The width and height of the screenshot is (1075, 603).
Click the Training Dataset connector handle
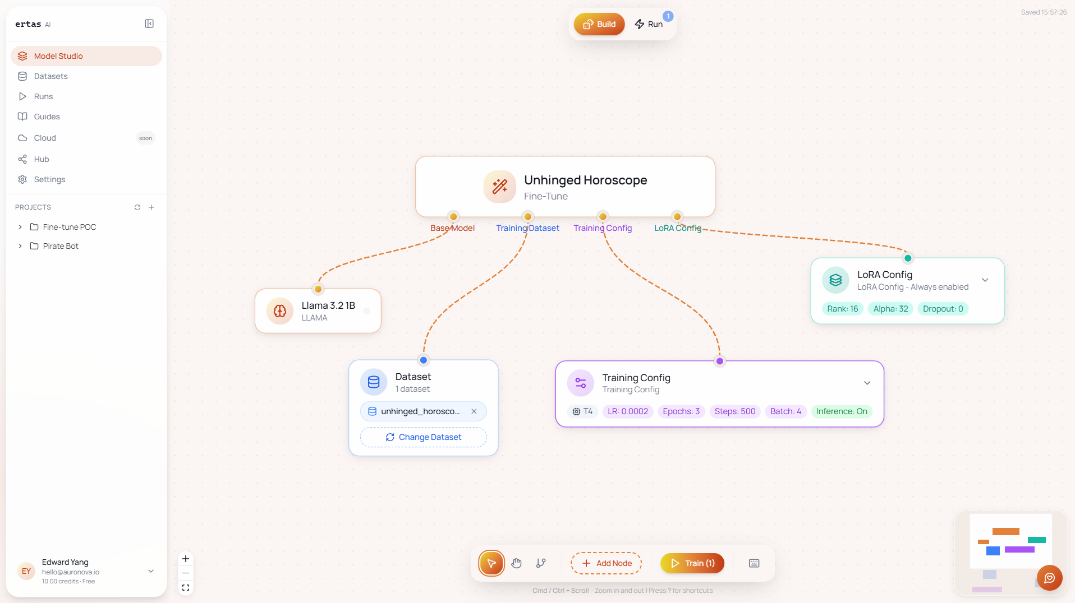tap(528, 217)
